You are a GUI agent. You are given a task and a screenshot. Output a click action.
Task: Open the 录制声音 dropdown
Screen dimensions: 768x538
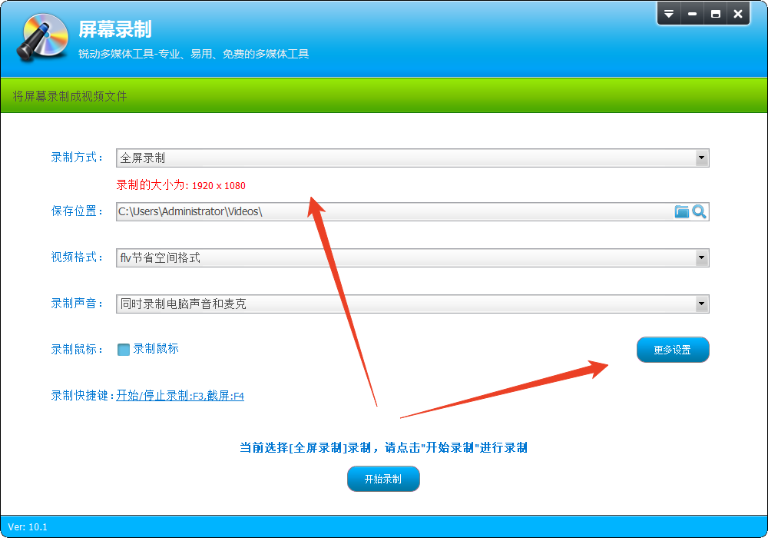(x=701, y=304)
